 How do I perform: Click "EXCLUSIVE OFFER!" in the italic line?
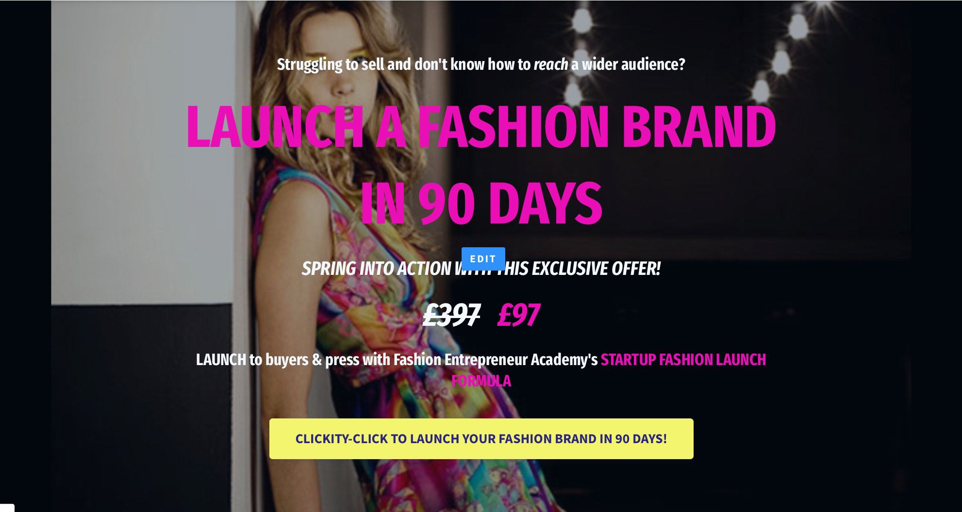(x=596, y=269)
